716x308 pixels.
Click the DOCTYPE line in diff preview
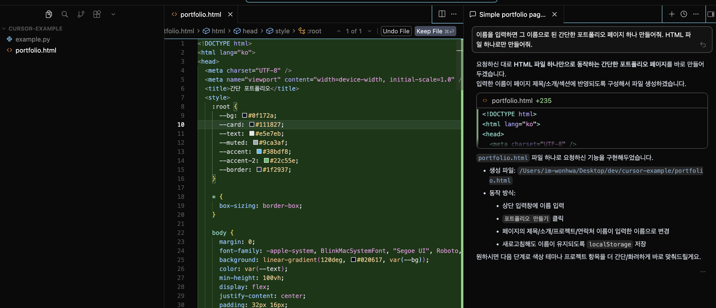click(x=509, y=114)
